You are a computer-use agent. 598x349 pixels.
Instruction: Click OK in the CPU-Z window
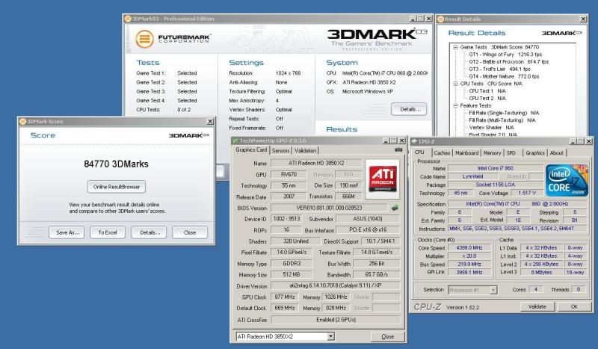pos(574,306)
